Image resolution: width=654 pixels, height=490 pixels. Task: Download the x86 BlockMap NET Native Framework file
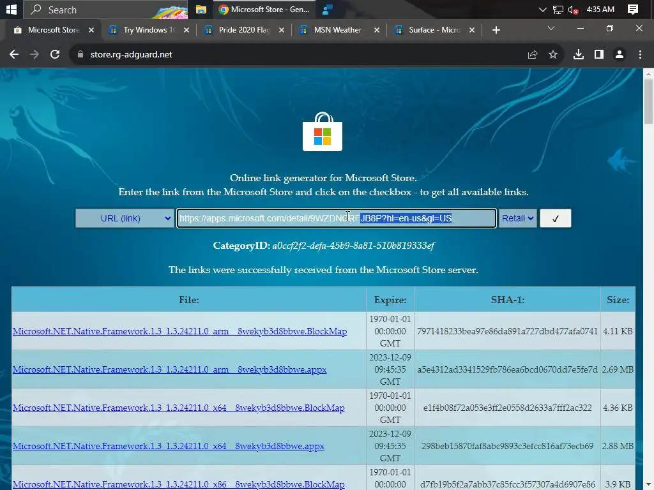[179, 485]
